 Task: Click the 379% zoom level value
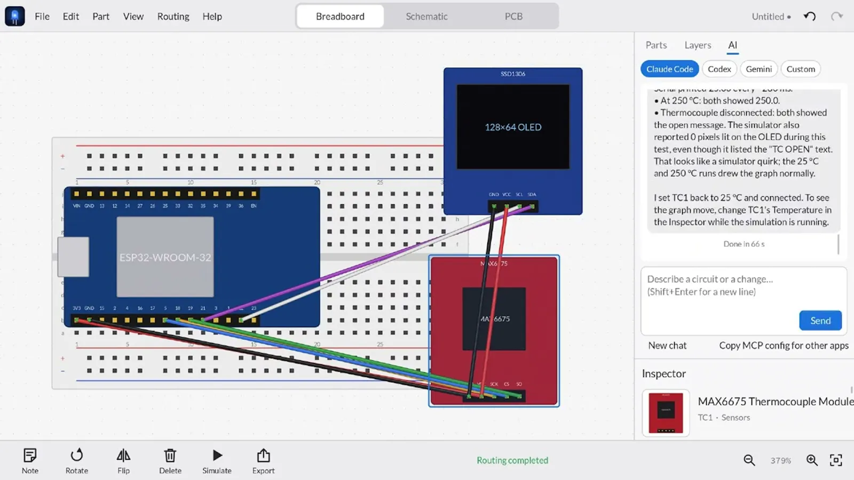pyautogui.click(x=780, y=461)
